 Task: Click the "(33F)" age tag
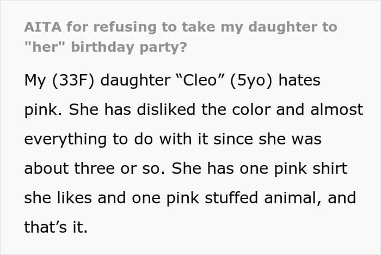pyautogui.click(x=73, y=81)
